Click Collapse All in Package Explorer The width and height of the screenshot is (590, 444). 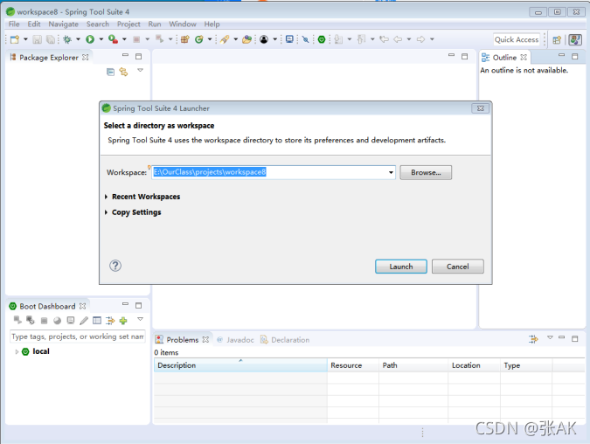pos(110,72)
